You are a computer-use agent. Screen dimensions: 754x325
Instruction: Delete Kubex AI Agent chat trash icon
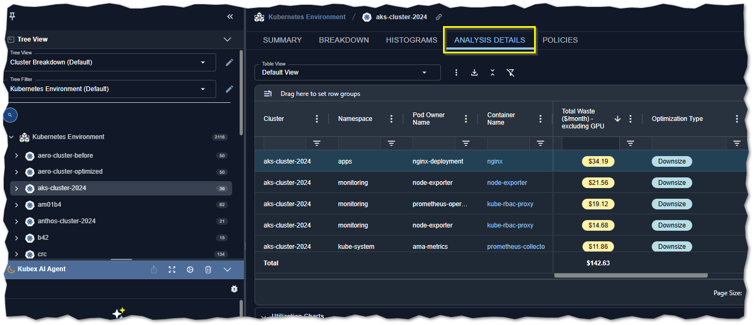coord(208,270)
